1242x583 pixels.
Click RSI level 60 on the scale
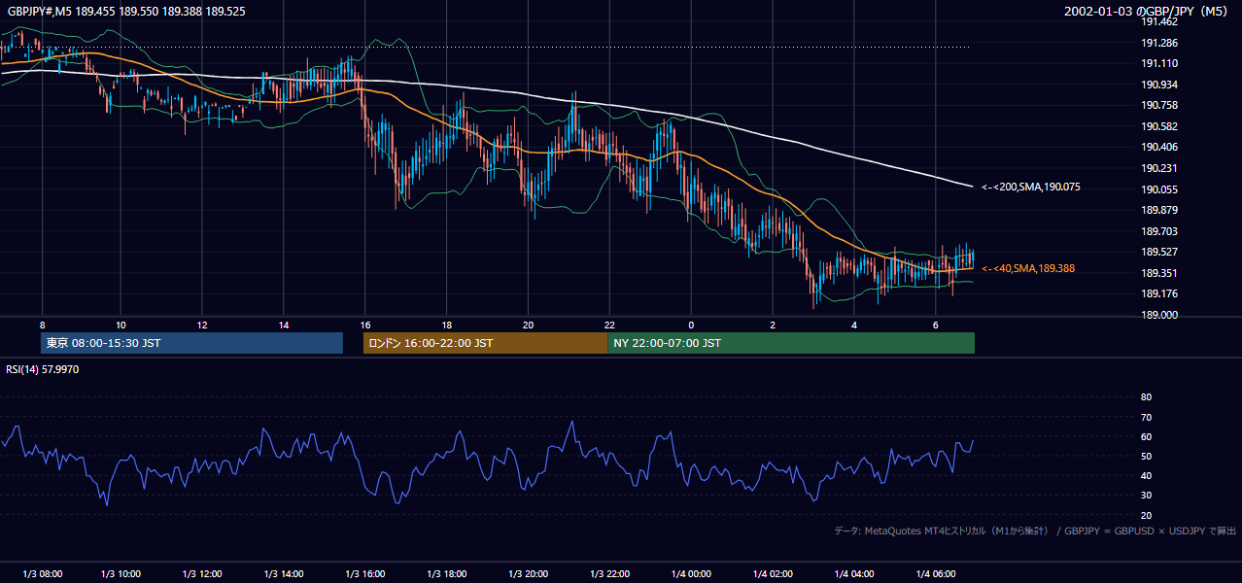click(1147, 436)
